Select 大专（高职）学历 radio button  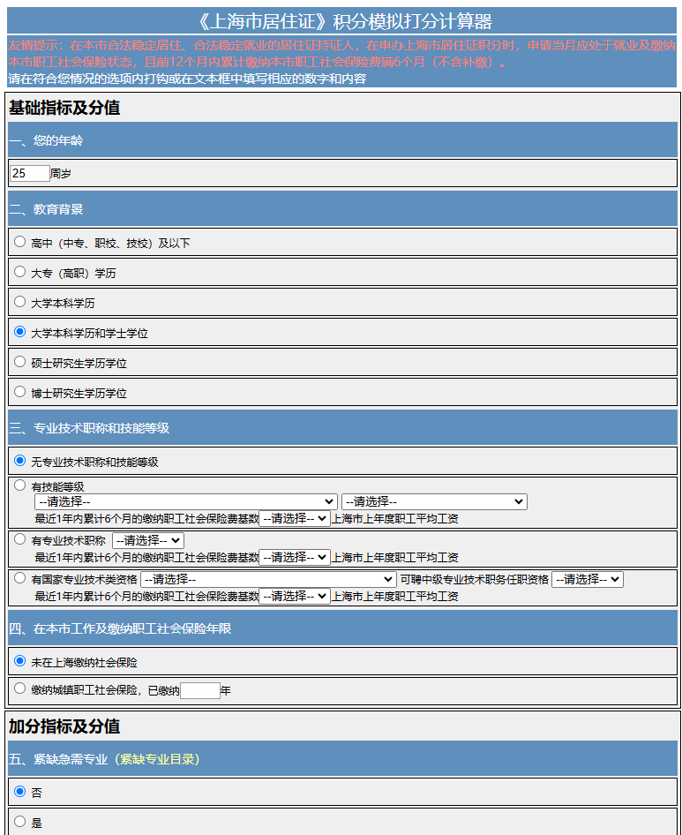19,272
